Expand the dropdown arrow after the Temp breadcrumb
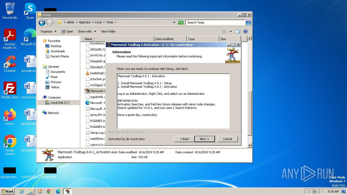The width and height of the screenshot is (347, 195). coord(115,22)
